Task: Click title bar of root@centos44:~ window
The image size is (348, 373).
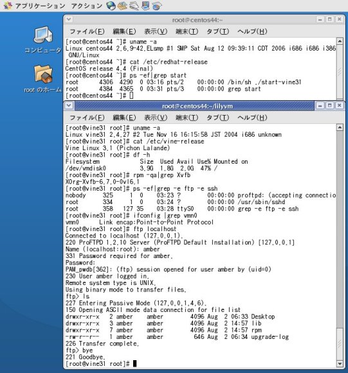Action: 197,20
